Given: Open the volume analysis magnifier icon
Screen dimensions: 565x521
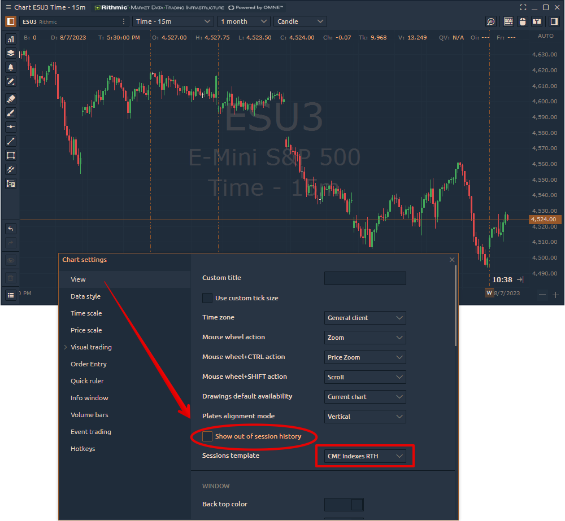Looking at the screenshot, I should coord(491,21).
